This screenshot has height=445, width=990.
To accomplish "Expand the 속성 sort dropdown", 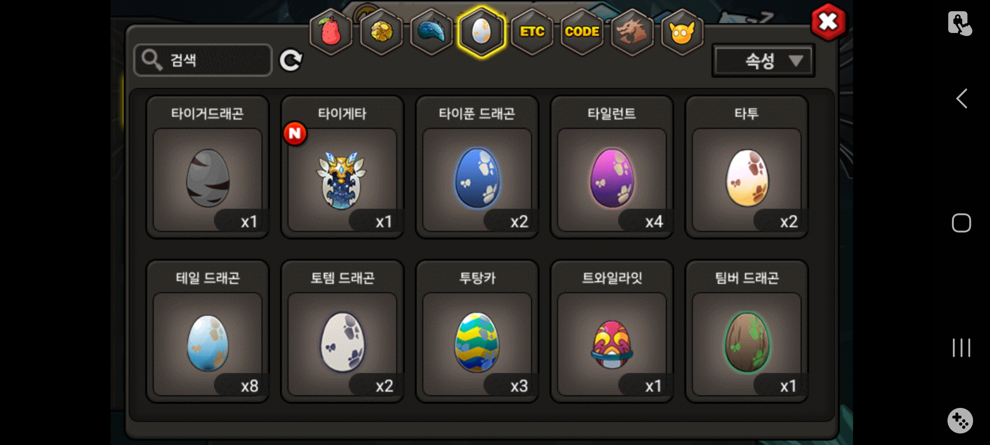I will [x=763, y=61].
